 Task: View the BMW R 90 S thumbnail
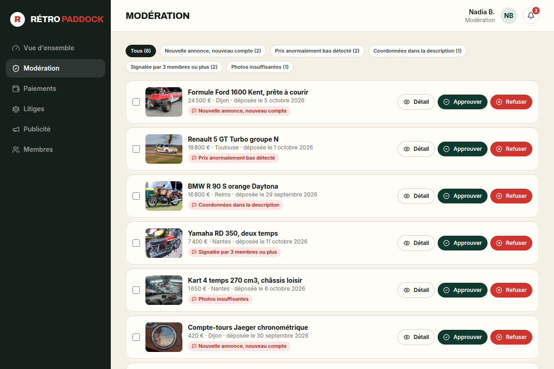click(164, 196)
